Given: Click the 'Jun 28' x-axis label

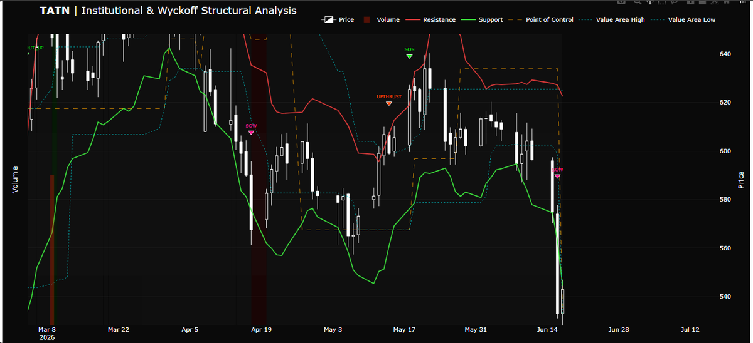Looking at the screenshot, I should 619,329.
